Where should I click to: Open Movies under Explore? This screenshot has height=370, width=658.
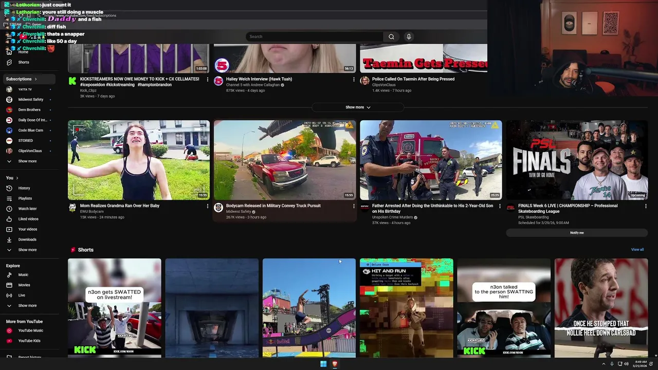[24, 285]
